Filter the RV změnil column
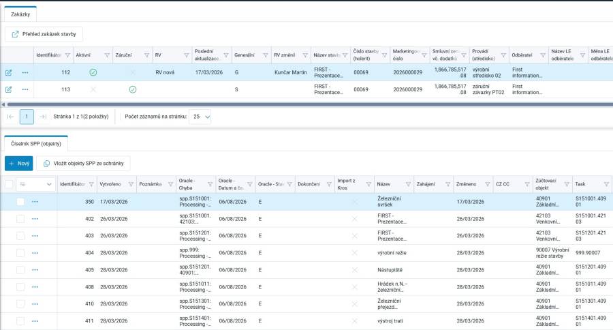613x330 pixels. (x=305, y=55)
